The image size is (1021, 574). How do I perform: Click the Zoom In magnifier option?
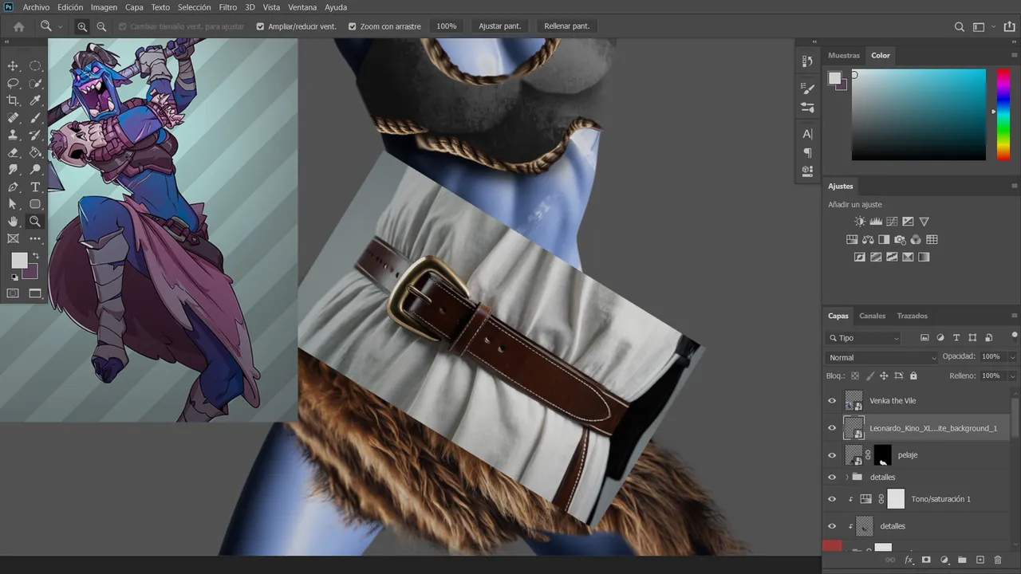82,26
